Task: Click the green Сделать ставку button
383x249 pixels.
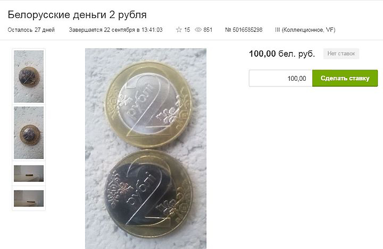Action: pyautogui.click(x=345, y=78)
